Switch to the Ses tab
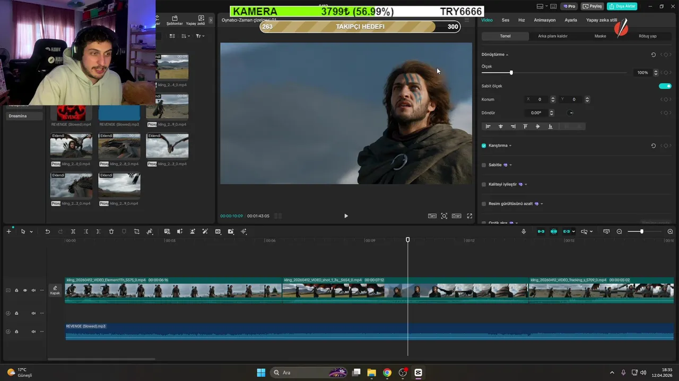The width and height of the screenshot is (679, 381). [x=506, y=20]
